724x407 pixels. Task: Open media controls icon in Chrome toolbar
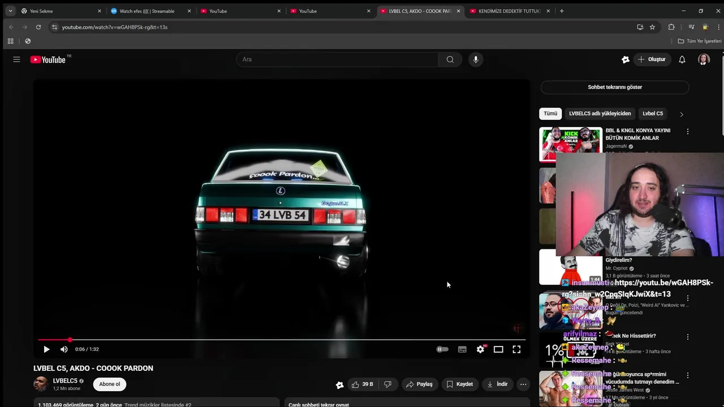691,27
